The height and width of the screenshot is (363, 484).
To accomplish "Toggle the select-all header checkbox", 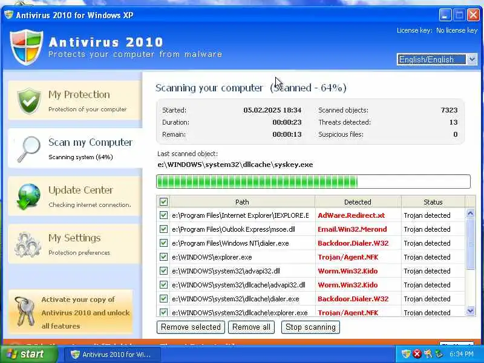I will click(163, 202).
